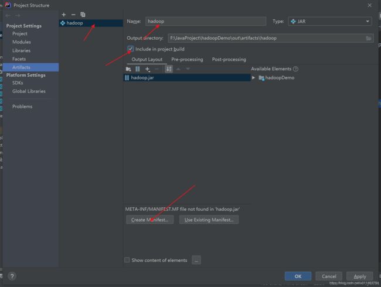Confirm with OK button
The height and width of the screenshot is (287, 381).
point(298,276)
